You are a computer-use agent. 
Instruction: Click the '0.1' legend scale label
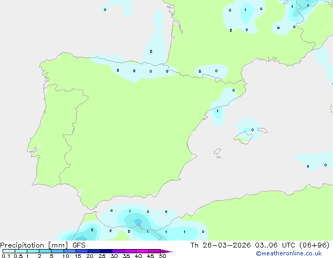6,256
